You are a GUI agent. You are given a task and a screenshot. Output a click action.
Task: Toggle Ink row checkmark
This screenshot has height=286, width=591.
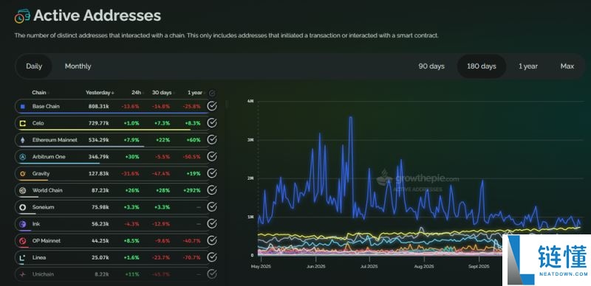coord(212,223)
